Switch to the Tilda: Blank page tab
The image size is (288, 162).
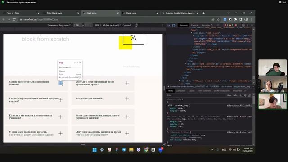[x=61, y=13]
